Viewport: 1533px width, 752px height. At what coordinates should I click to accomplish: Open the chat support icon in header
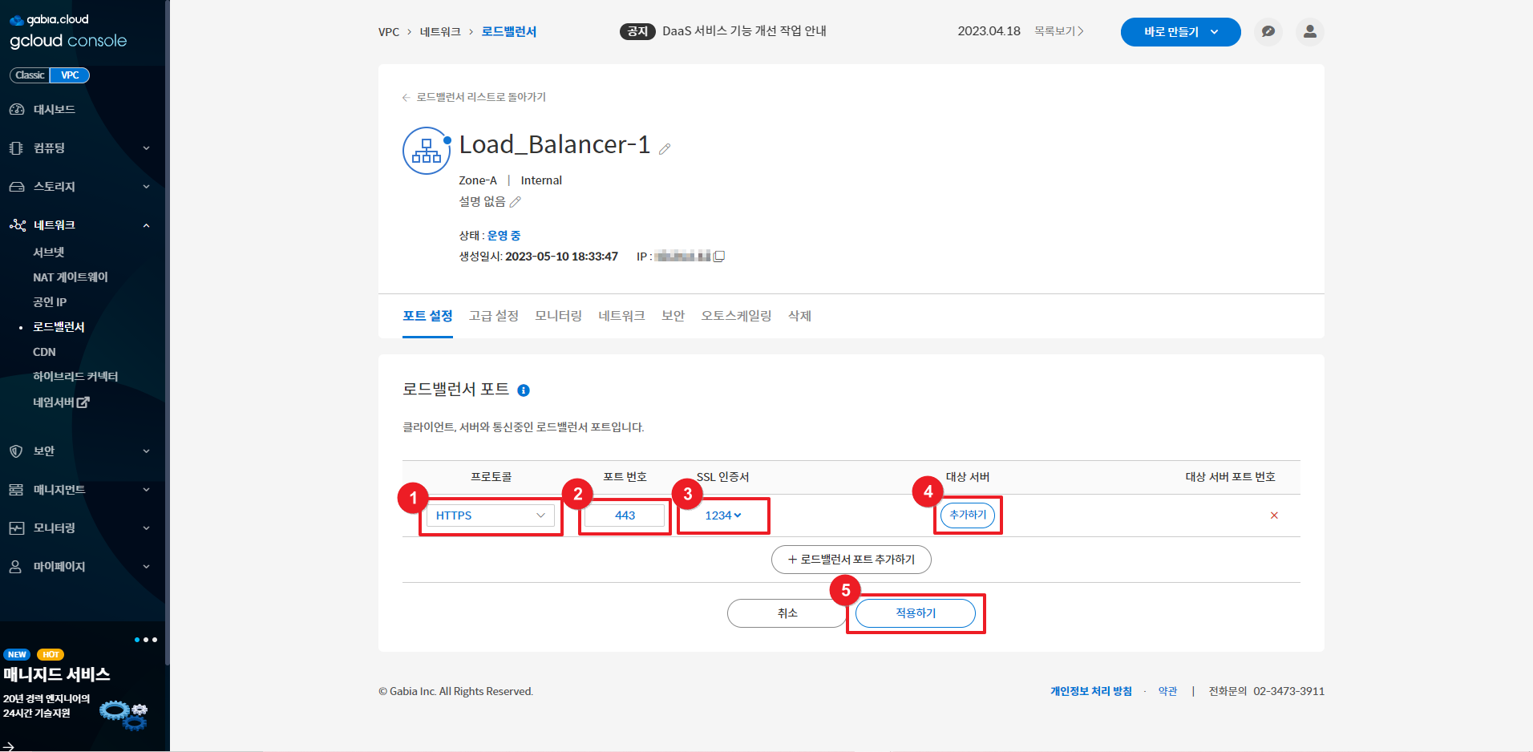1268,32
